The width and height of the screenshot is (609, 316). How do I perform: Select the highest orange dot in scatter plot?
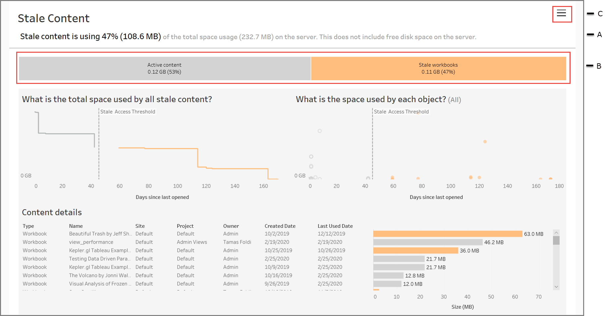tap(485, 142)
